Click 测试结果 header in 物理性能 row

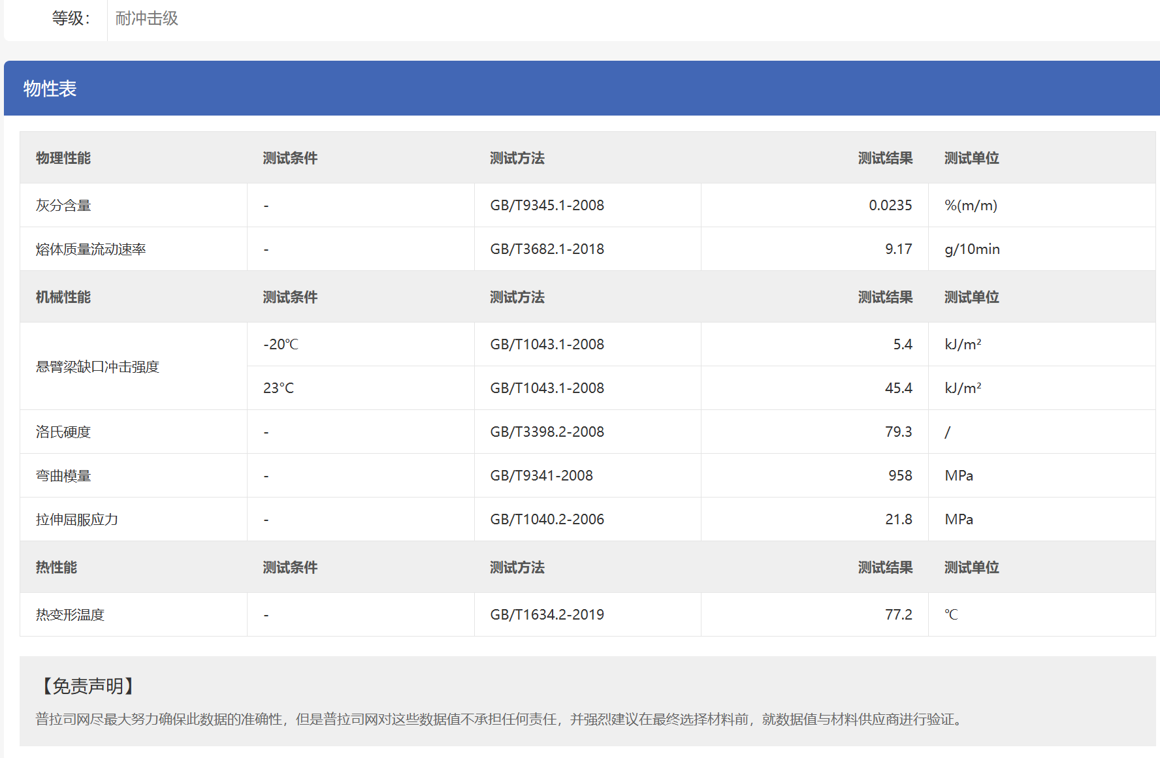pyautogui.click(x=885, y=158)
